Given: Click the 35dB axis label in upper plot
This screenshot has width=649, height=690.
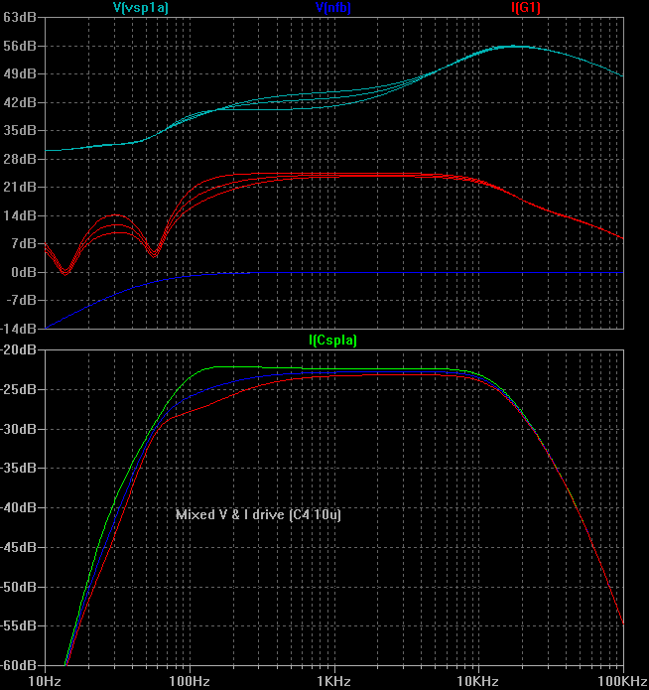Looking at the screenshot, I should (x=19, y=131).
